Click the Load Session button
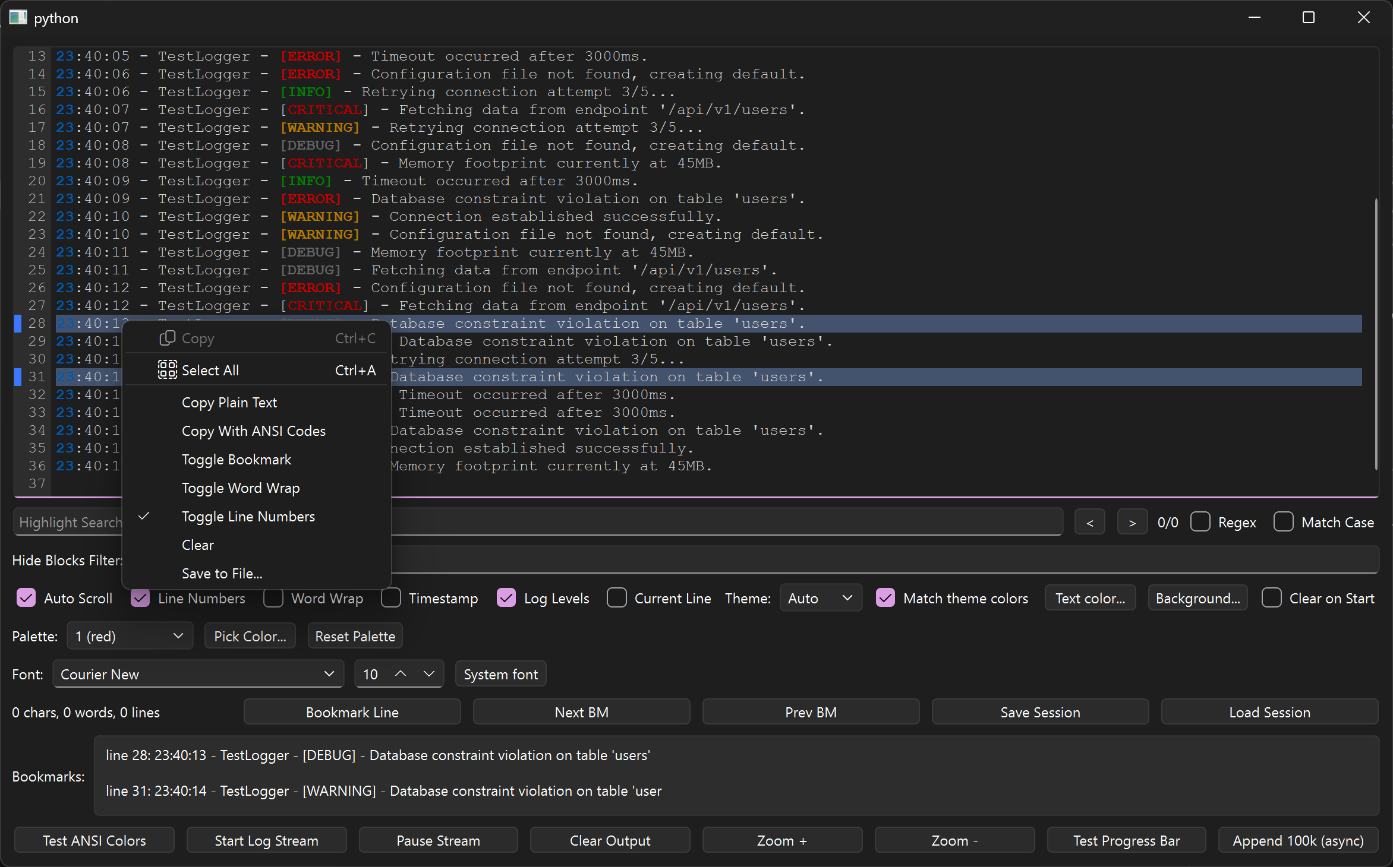 point(1270,712)
